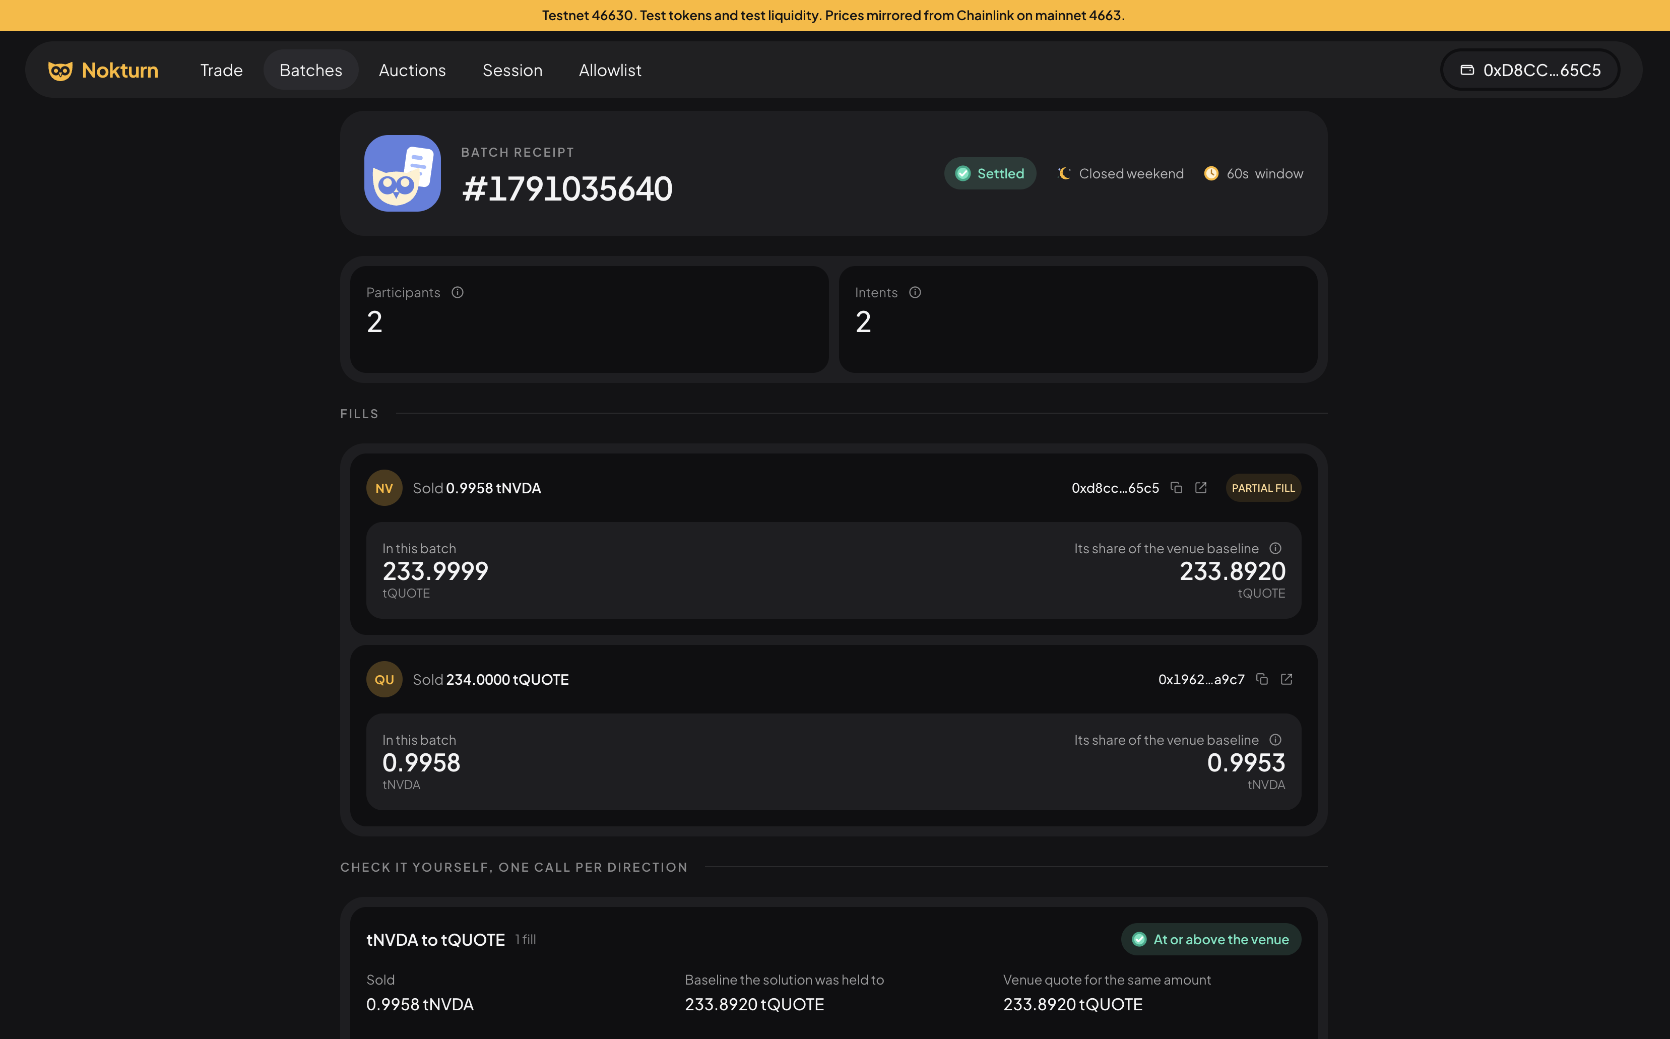Click the testnet 46630 banner text
This screenshot has width=1670, height=1039.
833,15
